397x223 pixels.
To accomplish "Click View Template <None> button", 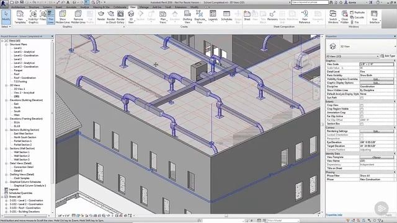I will click(x=377, y=157).
